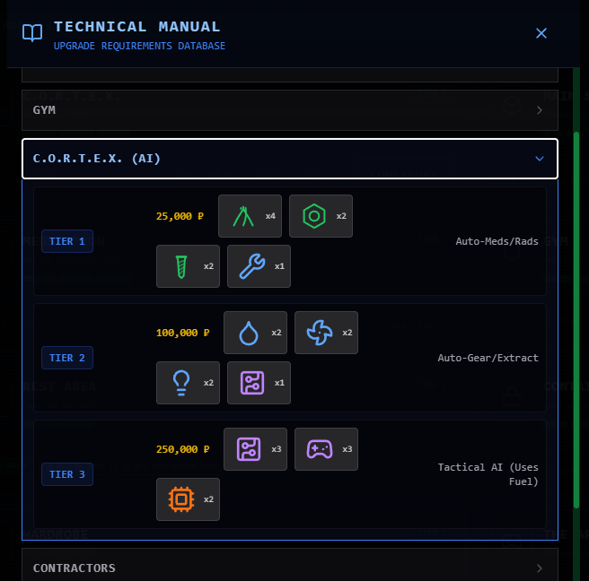
Task: Click the TIER 1 badge
Action: [67, 241]
